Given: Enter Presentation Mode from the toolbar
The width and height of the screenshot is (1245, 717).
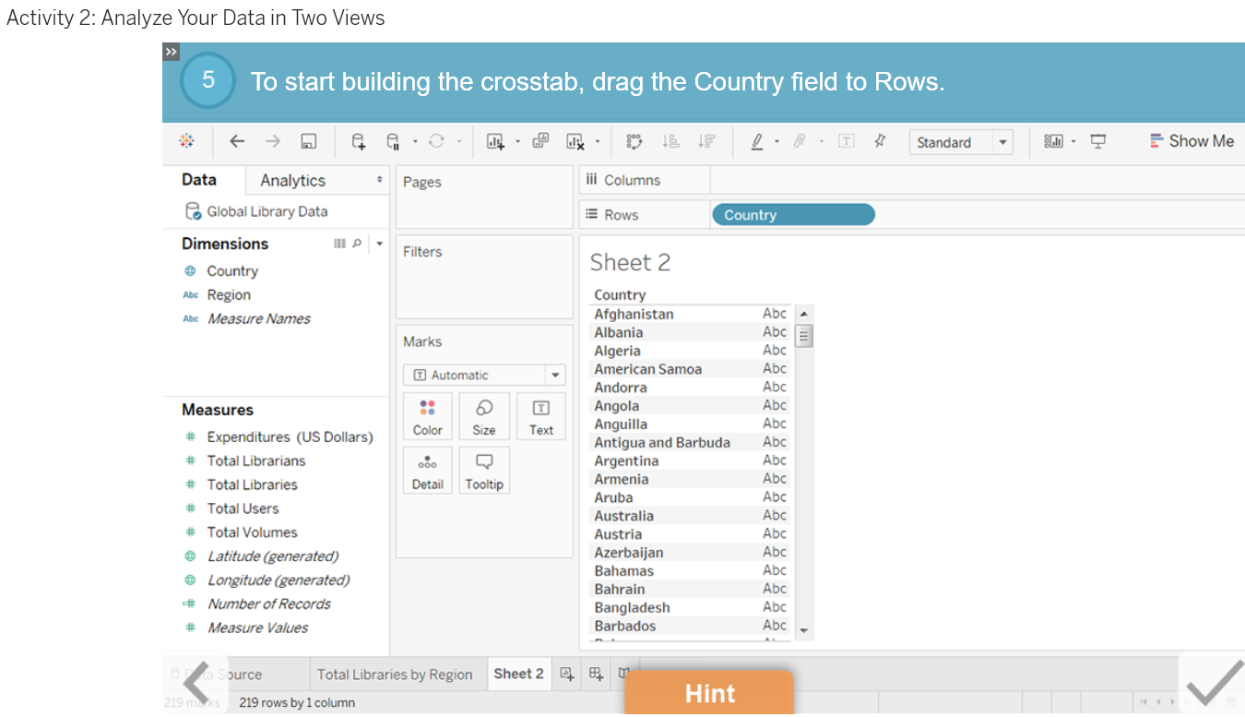Looking at the screenshot, I should (1097, 141).
